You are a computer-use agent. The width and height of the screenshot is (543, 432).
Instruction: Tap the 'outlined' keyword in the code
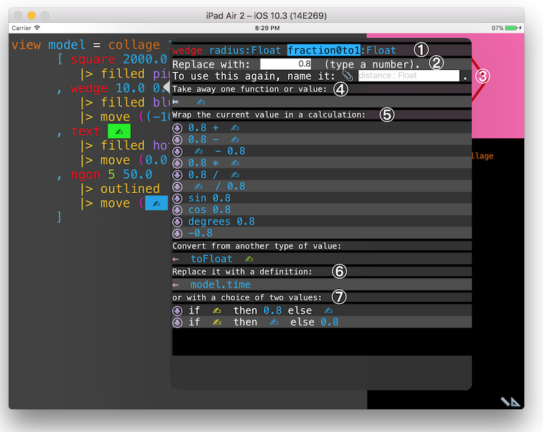coord(130,189)
